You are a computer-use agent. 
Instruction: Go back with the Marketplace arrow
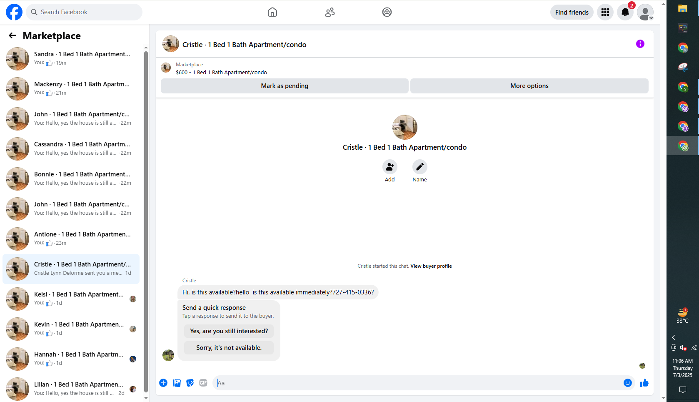(12, 35)
